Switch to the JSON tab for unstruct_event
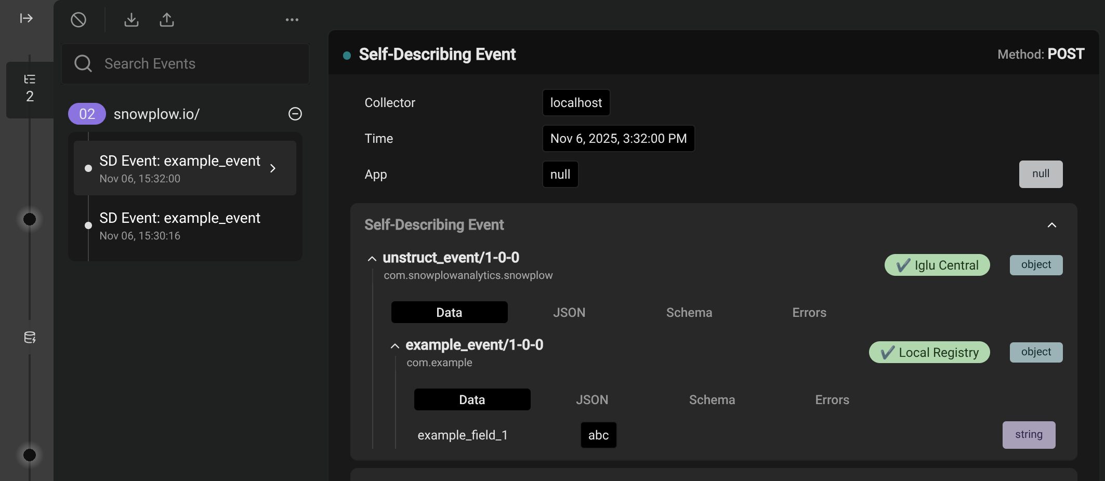The height and width of the screenshot is (481, 1105). click(569, 312)
